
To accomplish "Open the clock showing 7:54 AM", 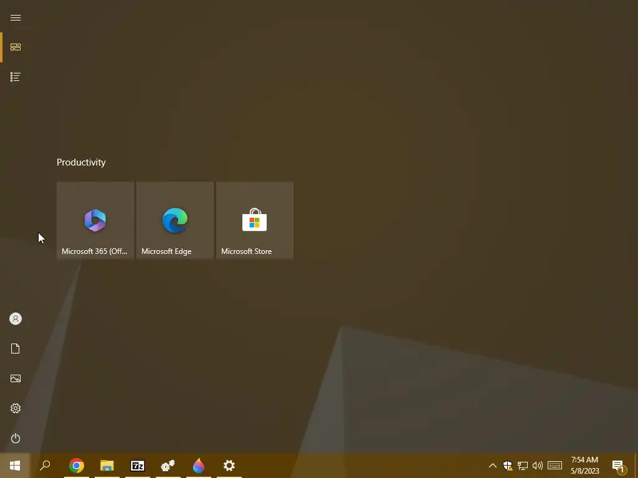I will tap(584, 466).
